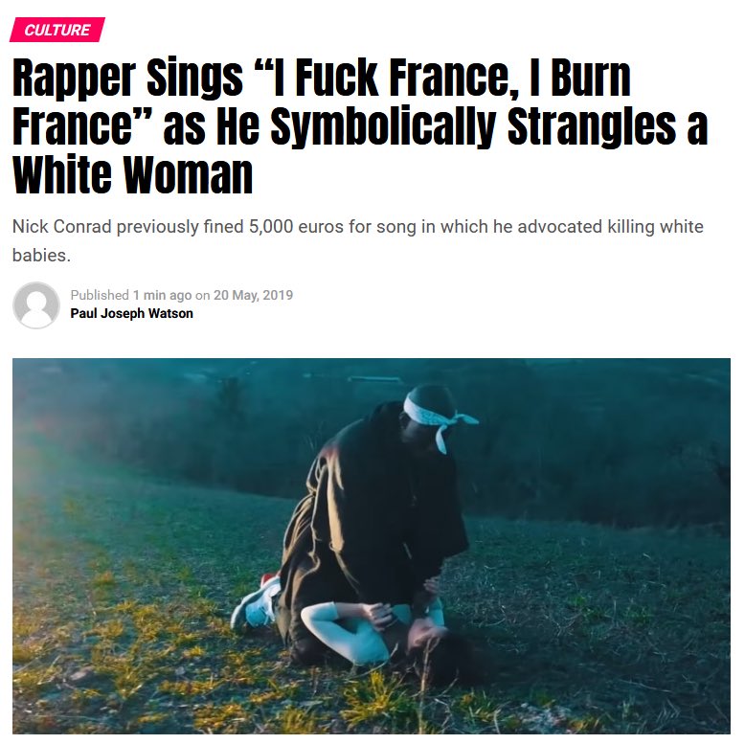
Task: Open the CULTURE category tag
Action: coord(57,30)
